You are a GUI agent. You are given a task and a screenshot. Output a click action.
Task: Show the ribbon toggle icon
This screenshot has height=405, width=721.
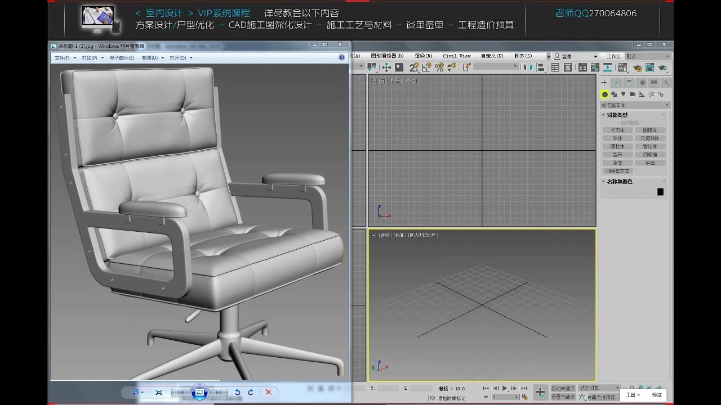[583, 67]
